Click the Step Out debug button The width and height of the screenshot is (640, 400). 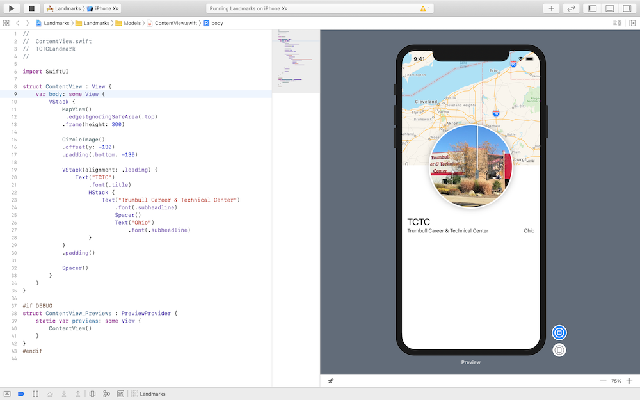pos(77,394)
